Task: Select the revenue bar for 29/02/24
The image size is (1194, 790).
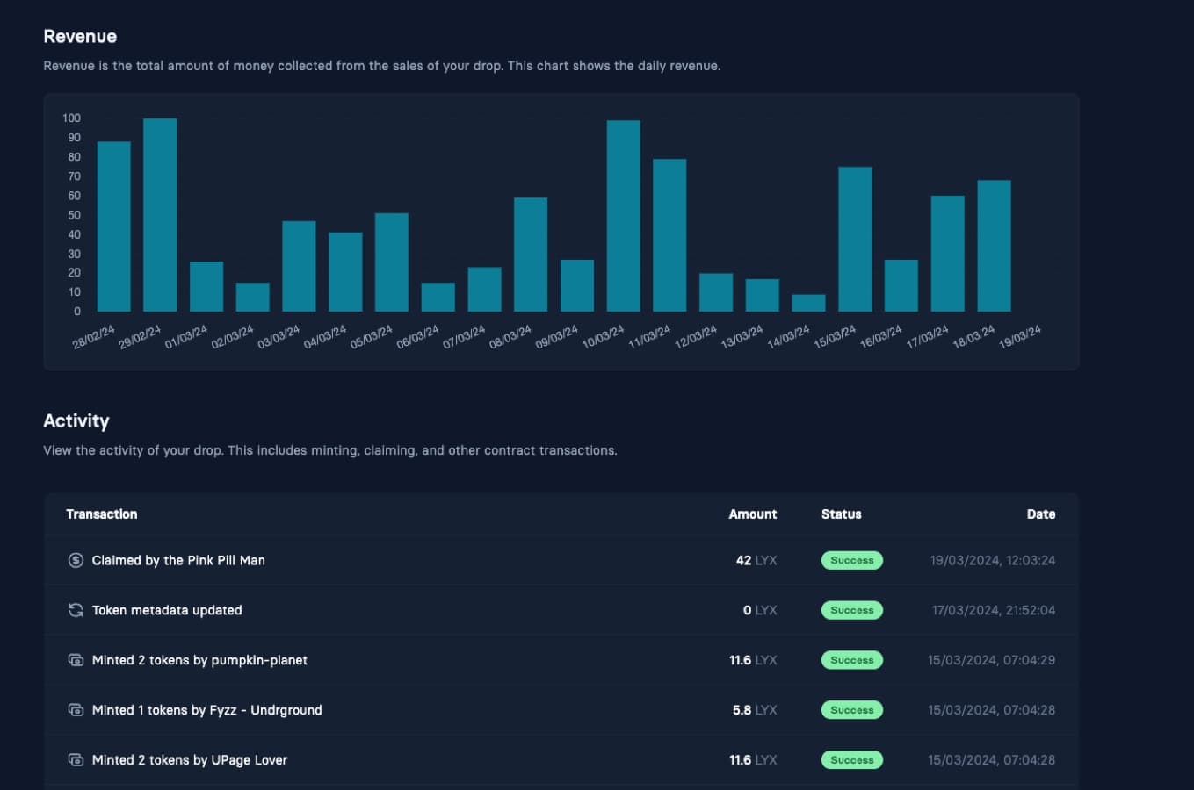Action: click(x=160, y=215)
